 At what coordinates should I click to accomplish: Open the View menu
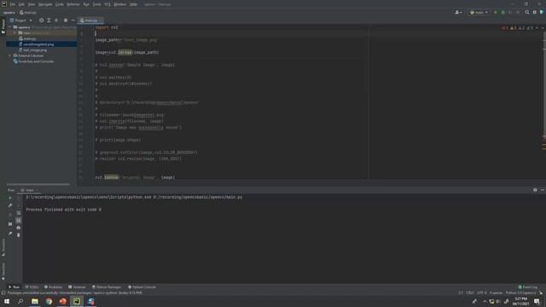pyautogui.click(x=32, y=4)
